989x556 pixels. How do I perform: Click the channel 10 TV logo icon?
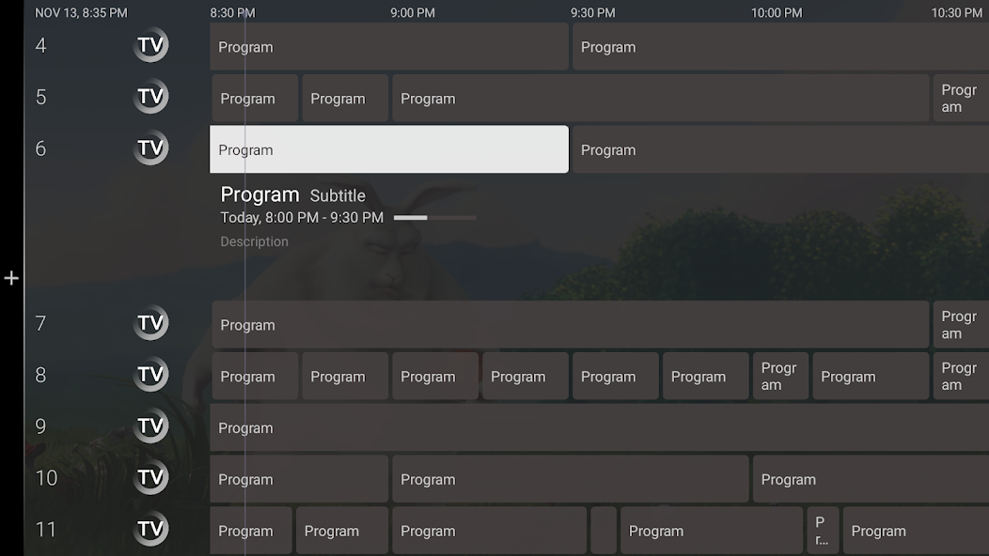tap(150, 477)
